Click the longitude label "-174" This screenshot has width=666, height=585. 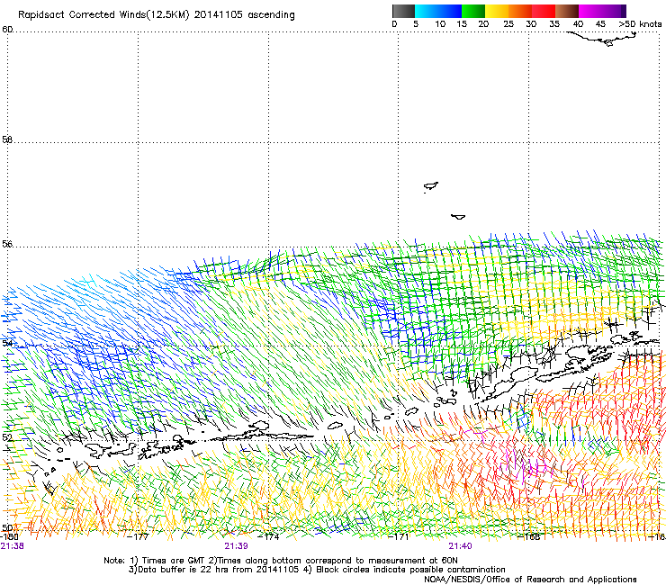point(269,536)
